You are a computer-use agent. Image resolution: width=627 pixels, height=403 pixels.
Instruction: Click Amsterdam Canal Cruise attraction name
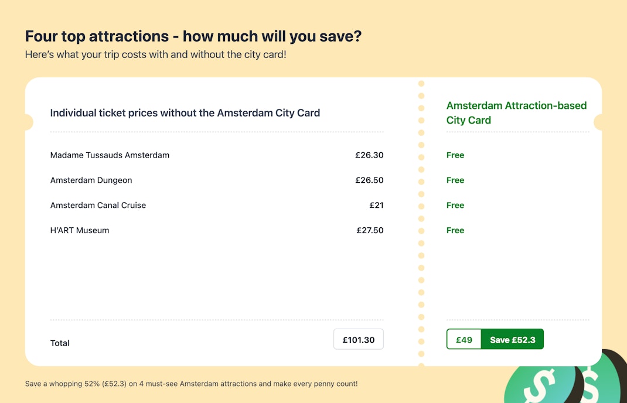point(98,206)
